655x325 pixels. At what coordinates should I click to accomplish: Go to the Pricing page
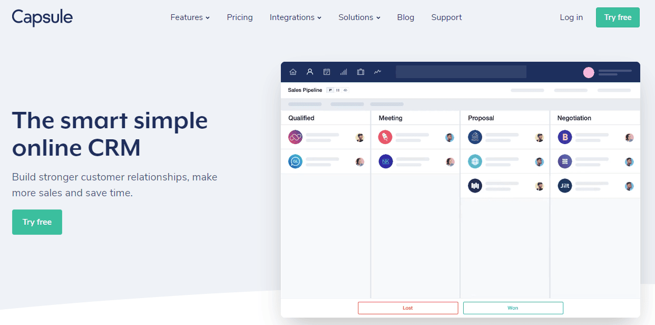point(240,17)
